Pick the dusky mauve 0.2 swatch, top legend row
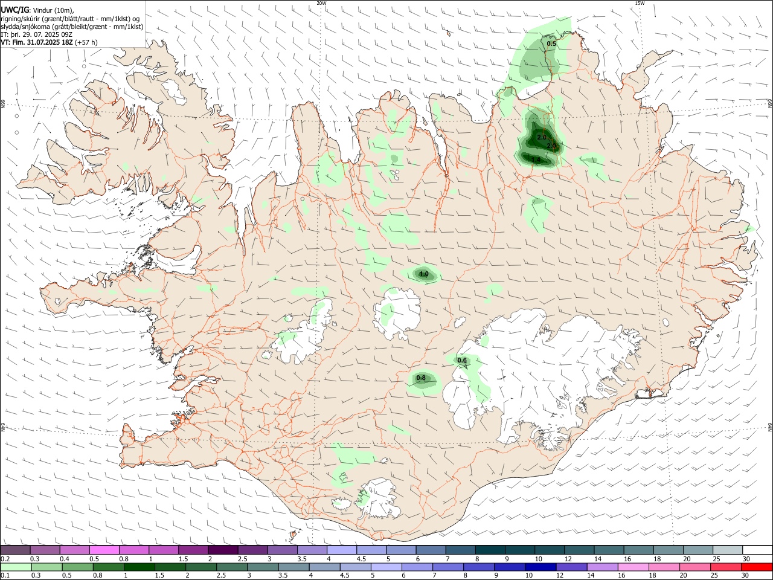 (x=15, y=550)
